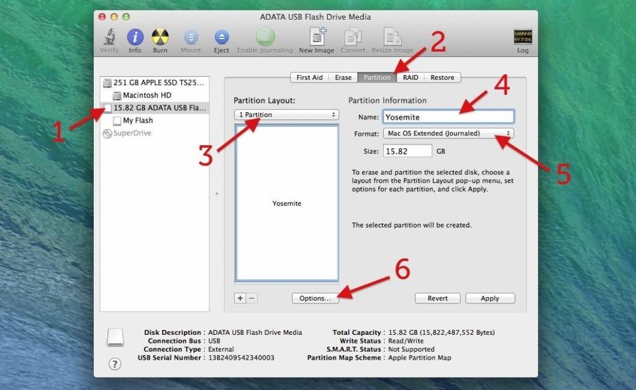The width and height of the screenshot is (636, 390).
Task: Click the help question mark button
Action: (114, 365)
